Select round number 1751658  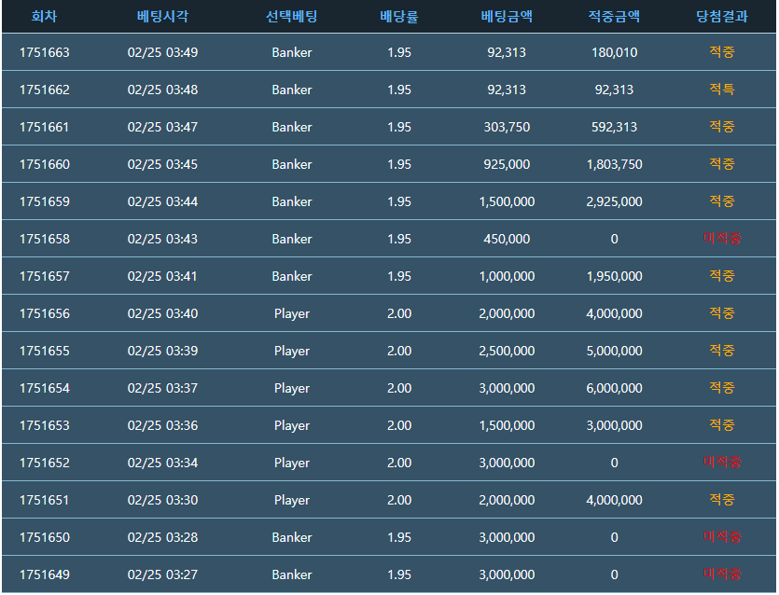pos(45,239)
